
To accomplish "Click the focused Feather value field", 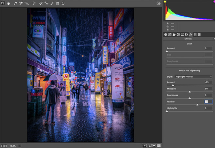I will coord(208,102).
